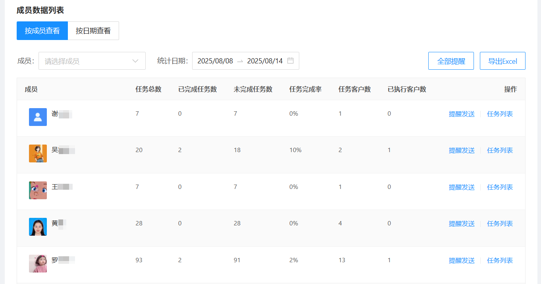Open 任务列表 for member 黄

pyautogui.click(x=500, y=224)
